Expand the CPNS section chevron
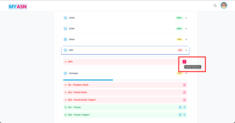 [186, 18]
